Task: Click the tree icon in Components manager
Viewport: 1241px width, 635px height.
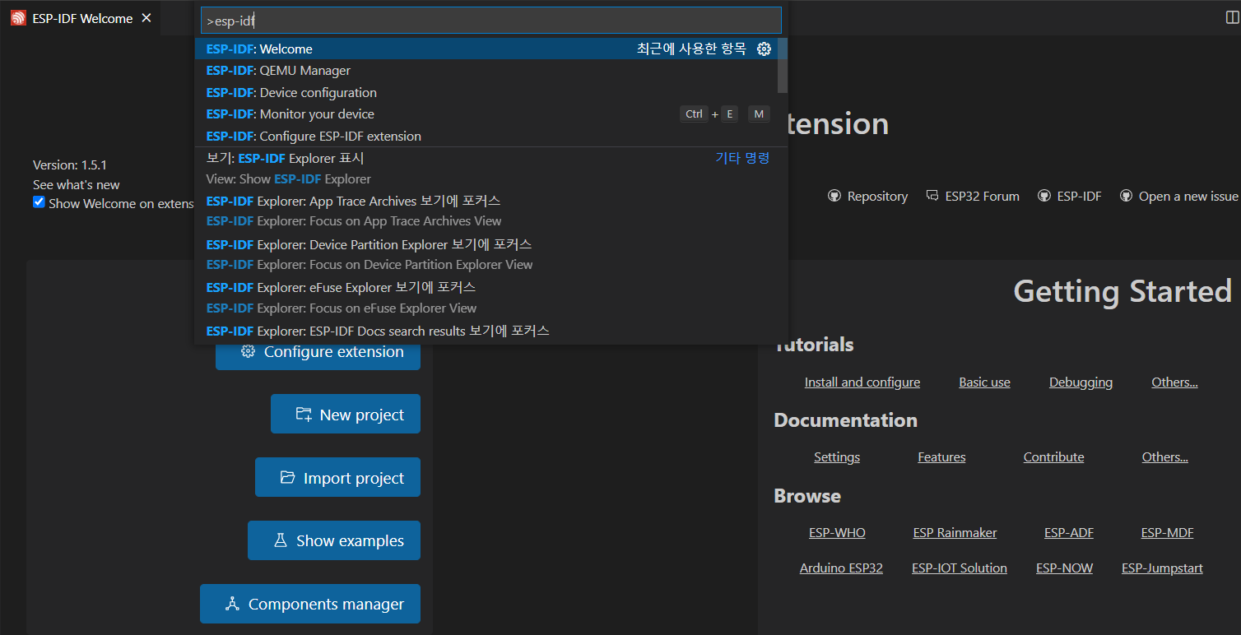Action: (x=232, y=604)
